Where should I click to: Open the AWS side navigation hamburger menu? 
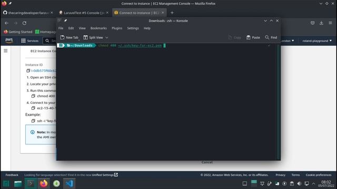pos(6,51)
